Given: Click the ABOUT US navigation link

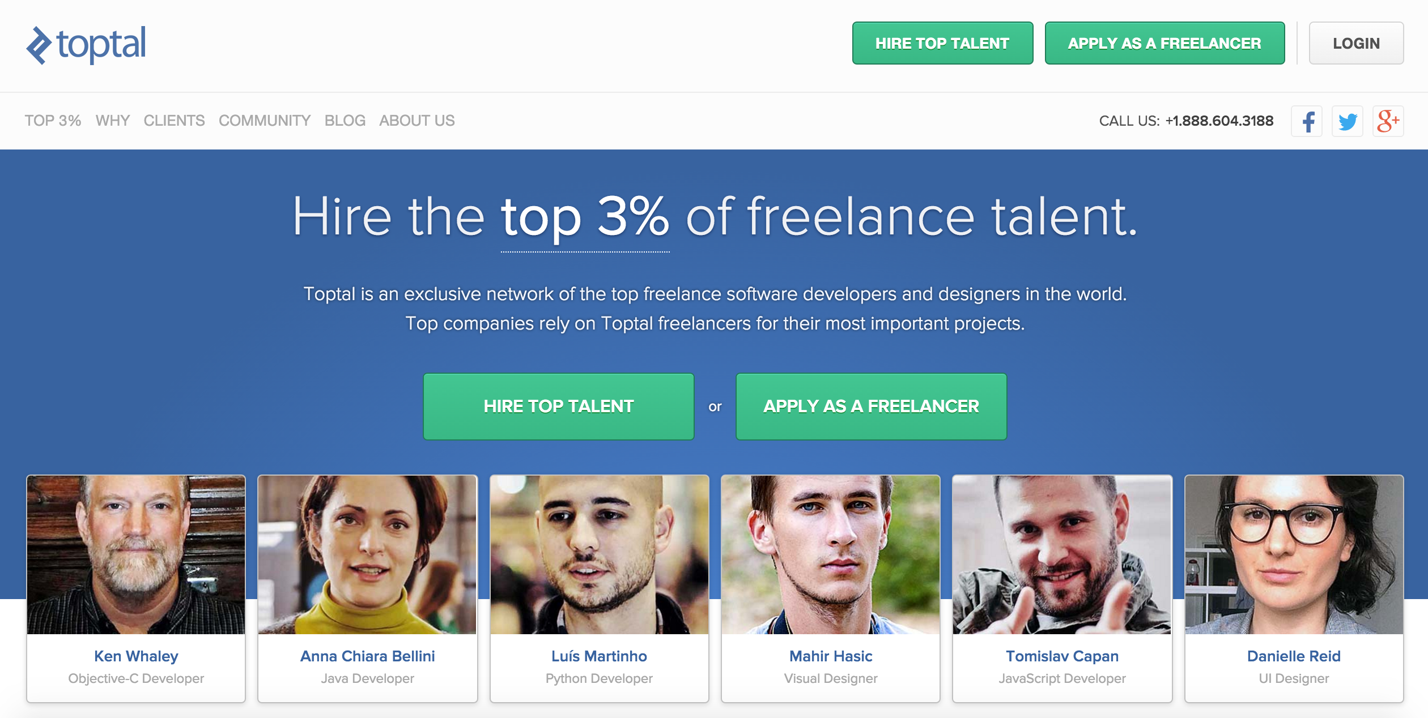Looking at the screenshot, I should pyautogui.click(x=416, y=120).
